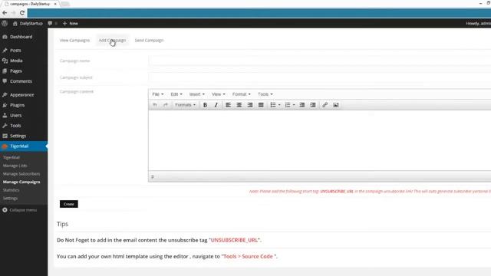Open the editor Format menu
The height and width of the screenshot is (276, 491).
(242, 94)
